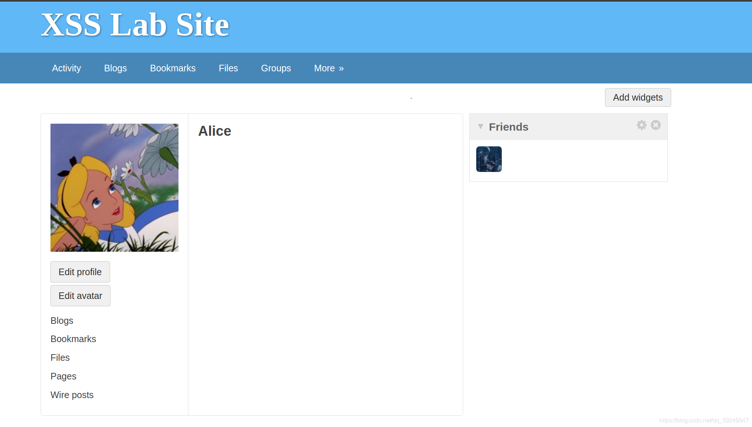752x427 pixels.
Task: Navigate to Groups in the menu bar
Action: pos(276,68)
